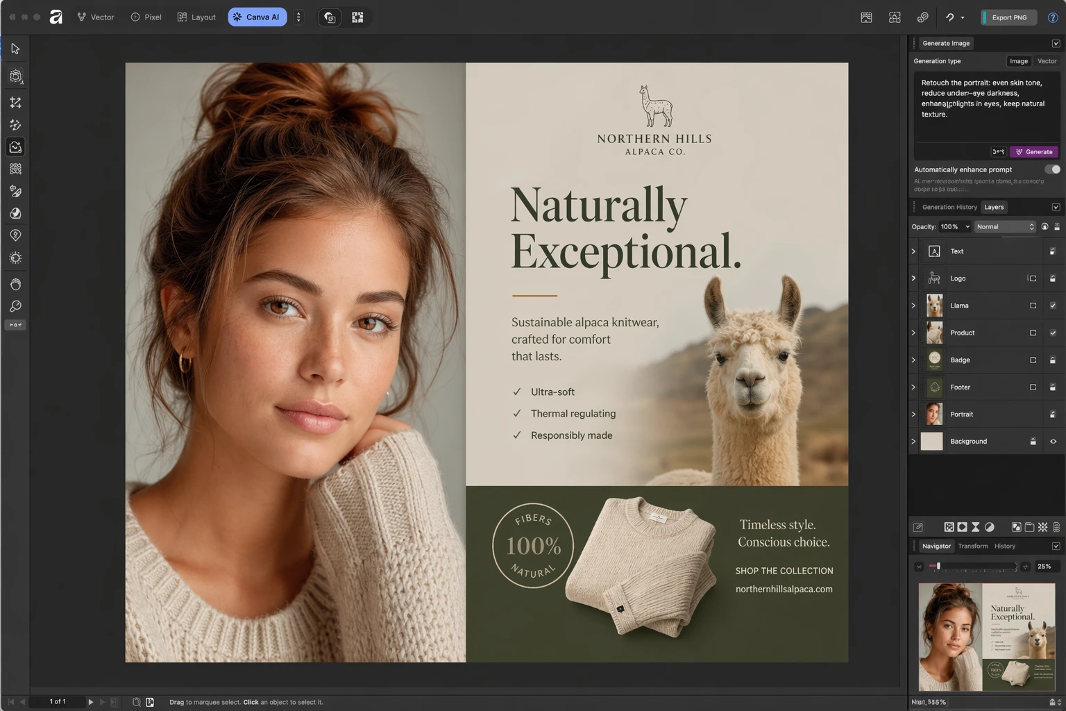Click the Export PNG button

point(1008,17)
